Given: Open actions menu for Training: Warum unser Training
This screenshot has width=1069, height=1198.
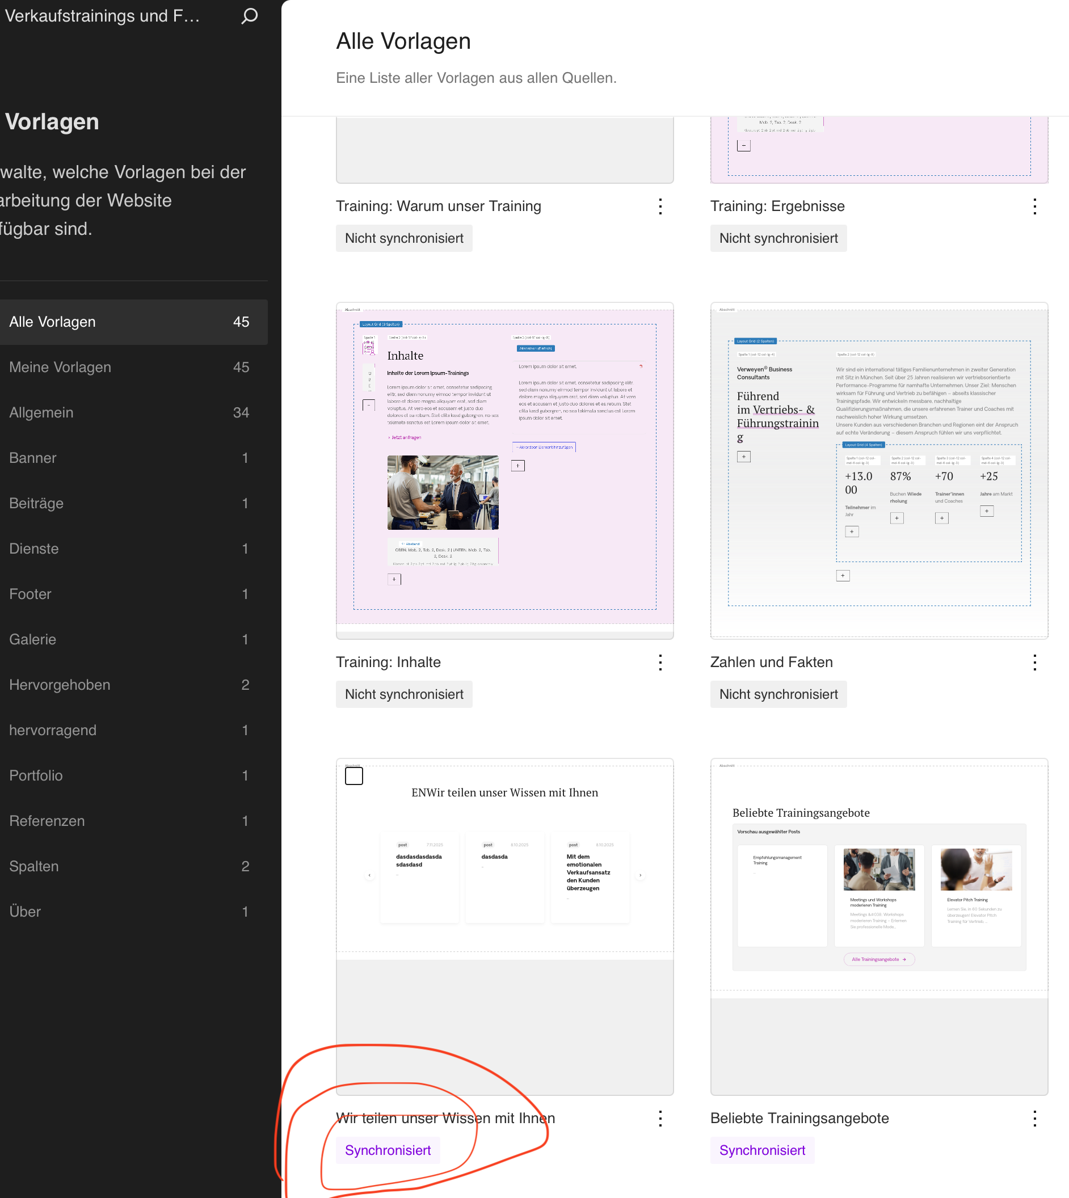Looking at the screenshot, I should 660,206.
